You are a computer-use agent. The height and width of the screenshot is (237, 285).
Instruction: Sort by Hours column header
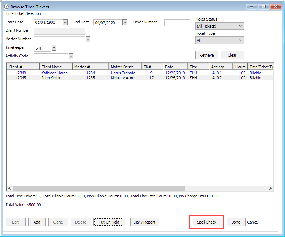click(240, 67)
